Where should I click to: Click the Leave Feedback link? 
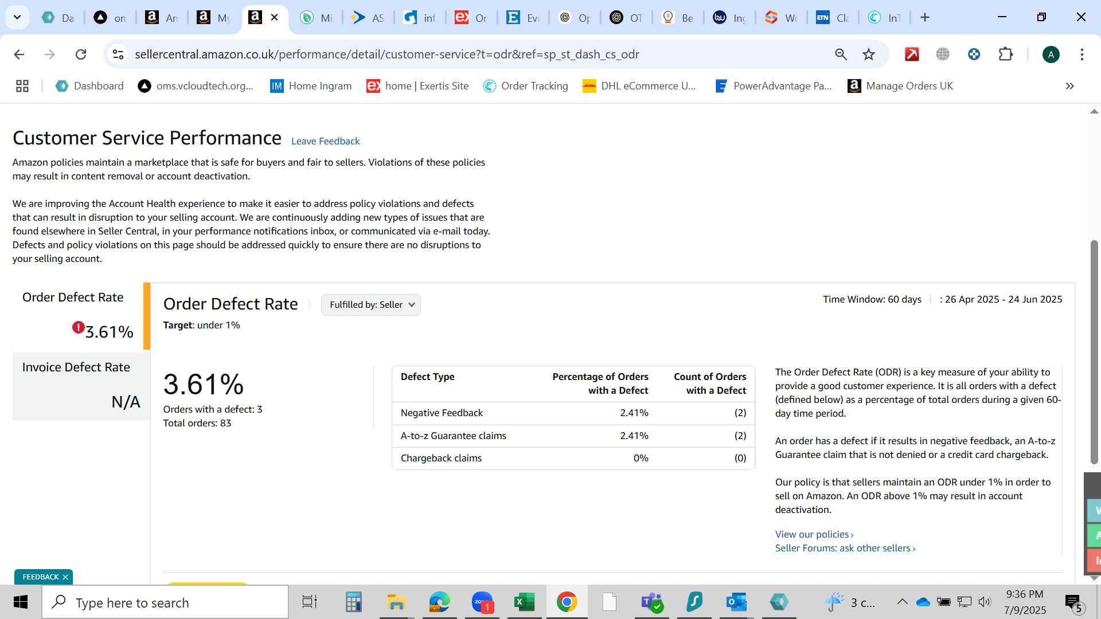tap(325, 141)
